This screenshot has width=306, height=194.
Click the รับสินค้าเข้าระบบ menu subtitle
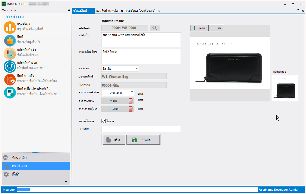coord(28,55)
